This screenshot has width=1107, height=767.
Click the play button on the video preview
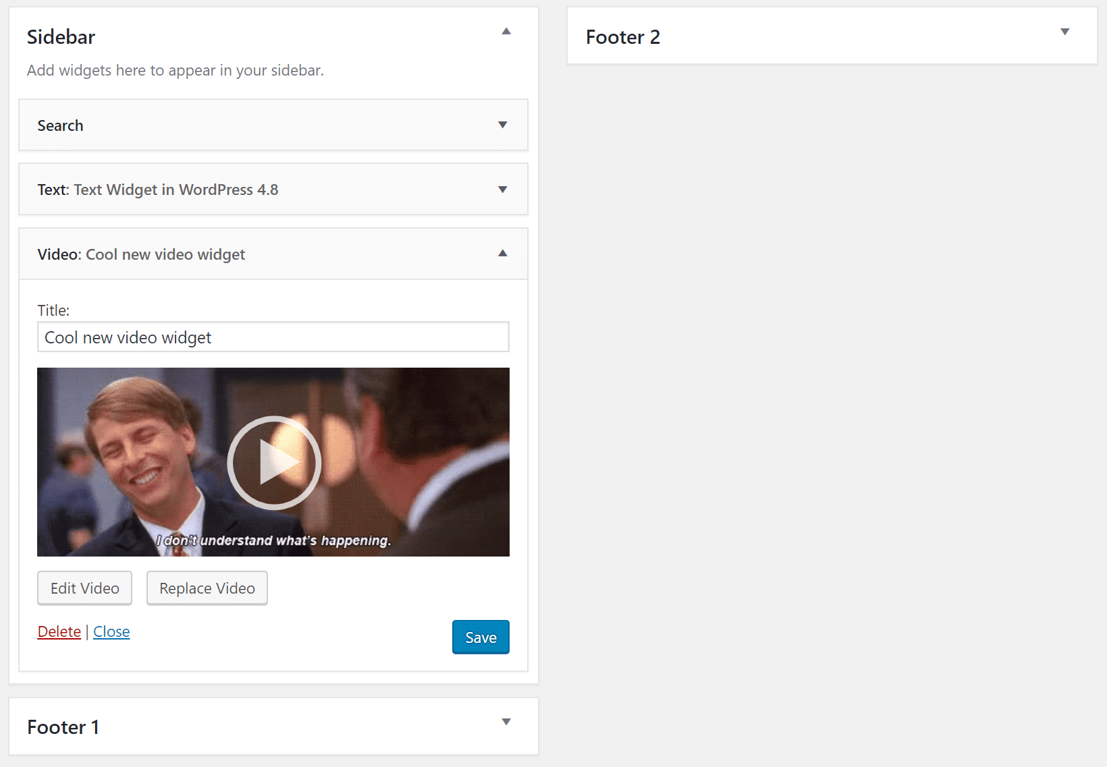click(x=273, y=462)
